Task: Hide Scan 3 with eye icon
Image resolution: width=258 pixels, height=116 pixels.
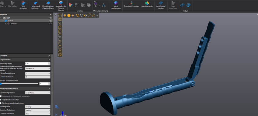Action: (x=51, y=21)
